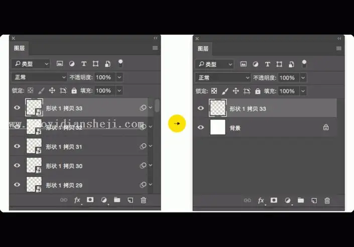Lock artboard nesting icon in right panel
354x247 pixels.
click(x=247, y=91)
